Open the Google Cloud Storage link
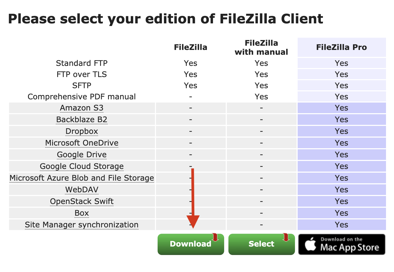 click(82, 166)
